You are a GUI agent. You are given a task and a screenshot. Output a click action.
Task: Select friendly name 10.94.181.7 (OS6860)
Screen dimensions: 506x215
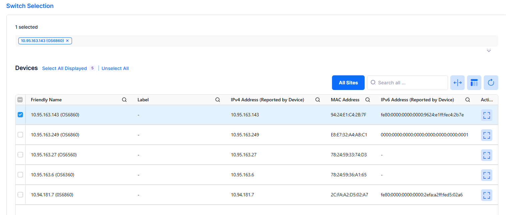click(x=52, y=195)
